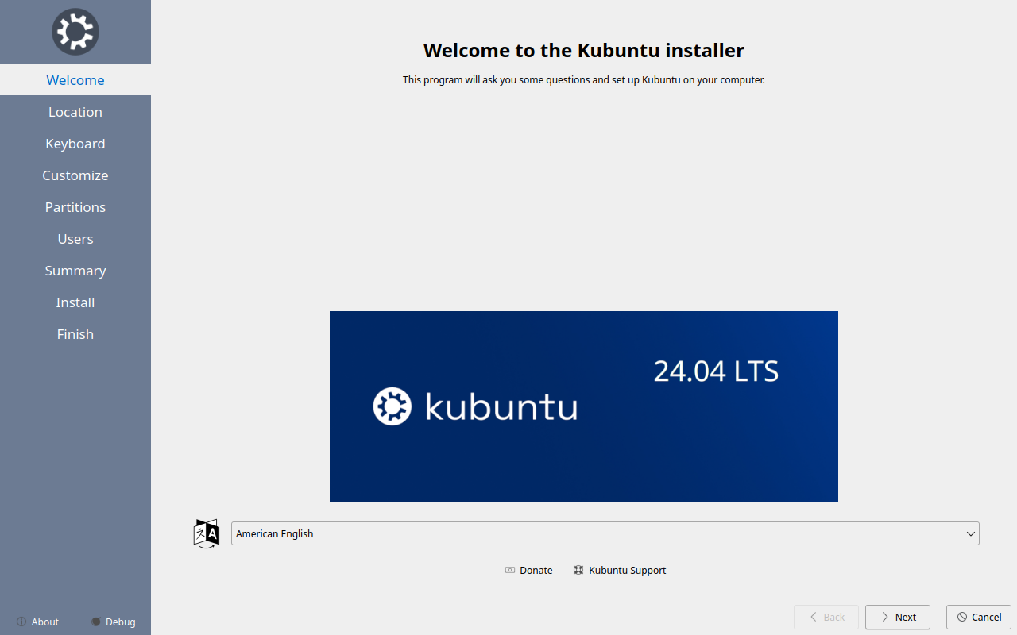Open the American English language dropdown

coord(605,533)
